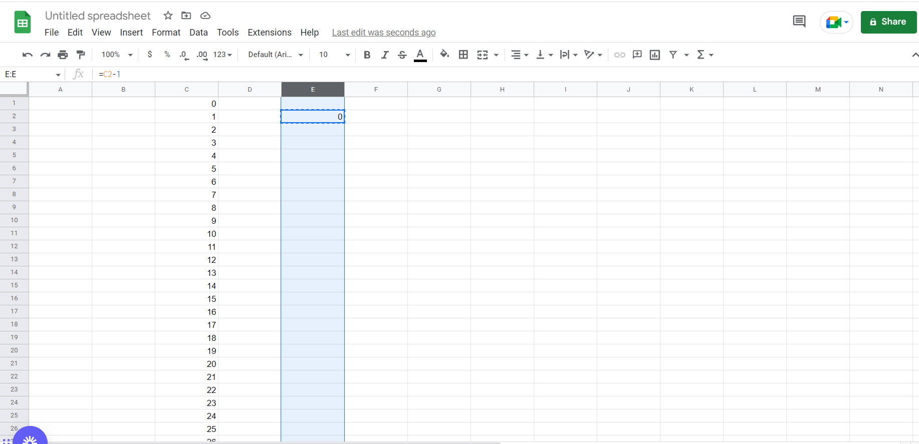919x444 pixels.
Task: Open the Insert menu
Action: (131, 33)
